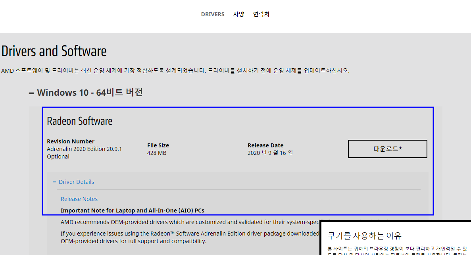Click the AMD recommends OEM-provided drivers sentence

point(190,222)
